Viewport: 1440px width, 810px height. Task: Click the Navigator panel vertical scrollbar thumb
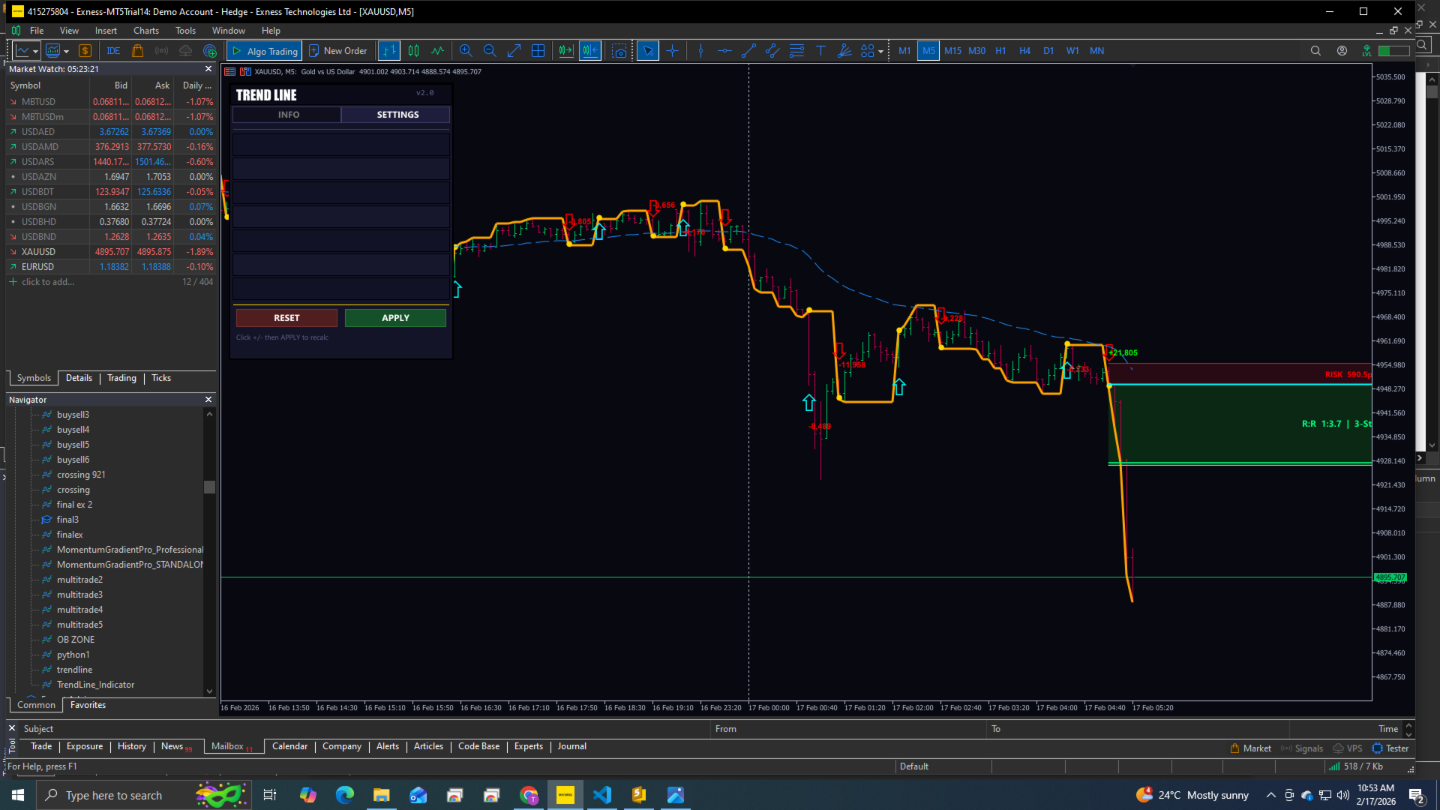coord(209,487)
